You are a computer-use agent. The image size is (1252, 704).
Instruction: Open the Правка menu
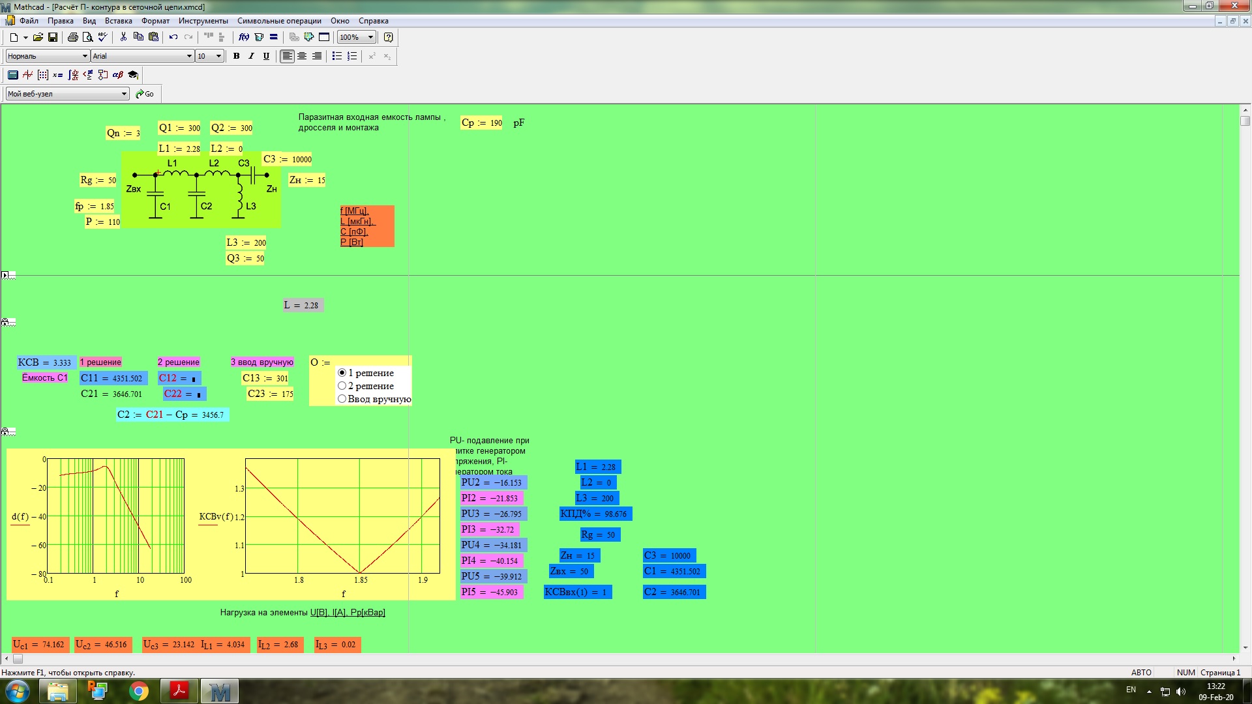(60, 21)
